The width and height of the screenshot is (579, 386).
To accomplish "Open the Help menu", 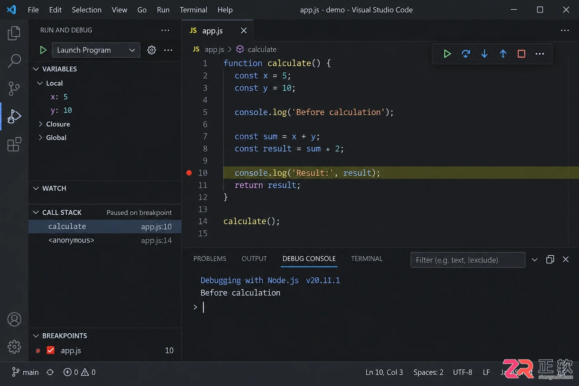I will (225, 10).
